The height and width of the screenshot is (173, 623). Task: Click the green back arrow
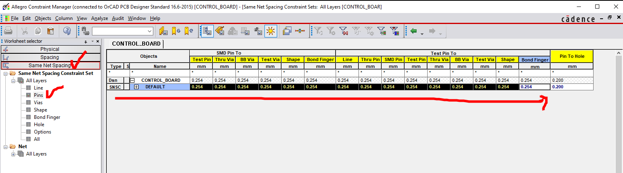tap(414, 31)
